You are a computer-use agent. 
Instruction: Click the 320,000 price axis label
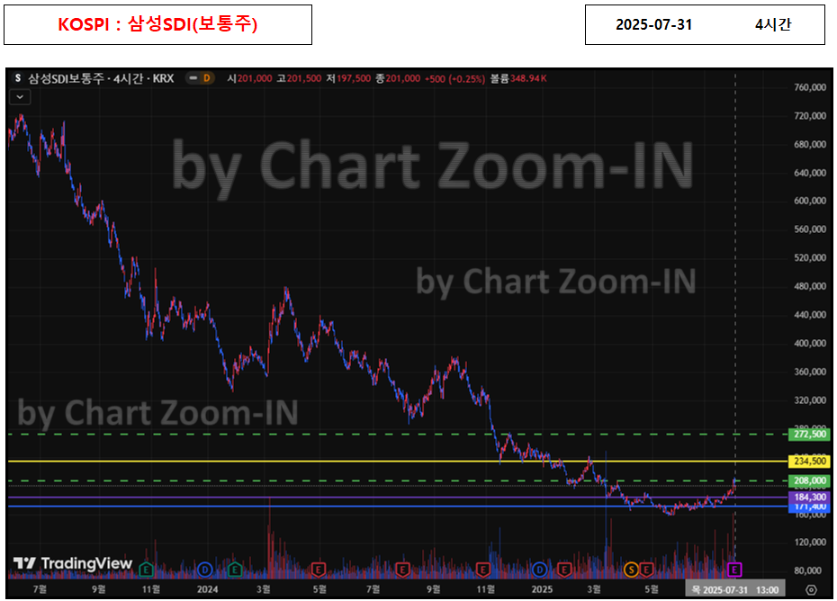(810, 399)
